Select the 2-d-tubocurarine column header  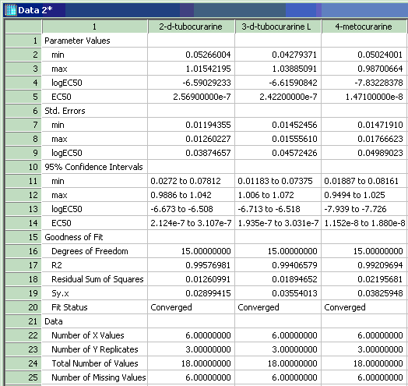coord(191,27)
